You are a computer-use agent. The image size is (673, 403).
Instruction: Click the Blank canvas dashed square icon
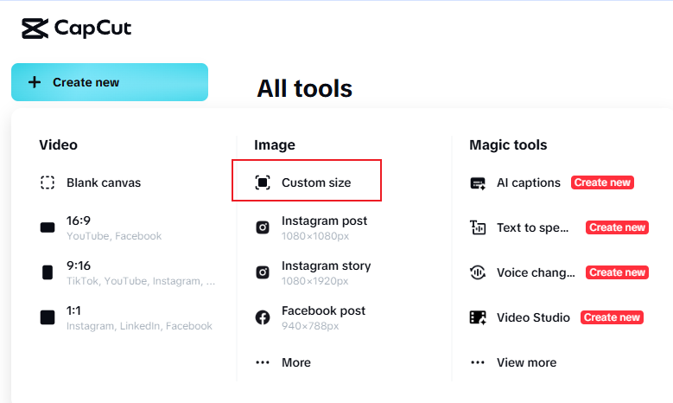[x=48, y=182]
